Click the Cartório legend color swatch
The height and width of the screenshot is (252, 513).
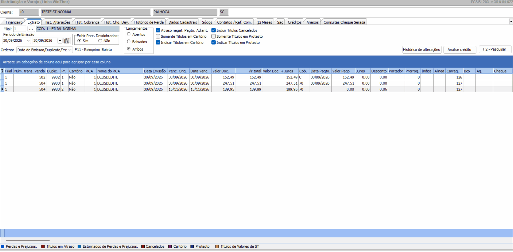[x=170, y=246]
